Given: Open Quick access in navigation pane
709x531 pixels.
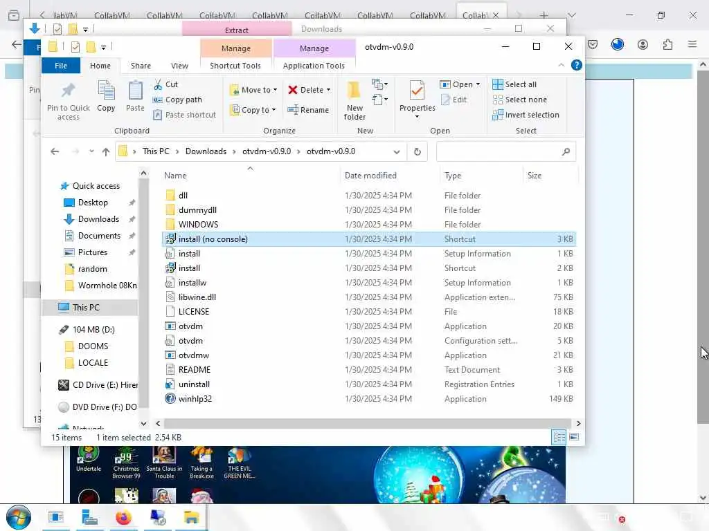Looking at the screenshot, I should click(x=90, y=186).
